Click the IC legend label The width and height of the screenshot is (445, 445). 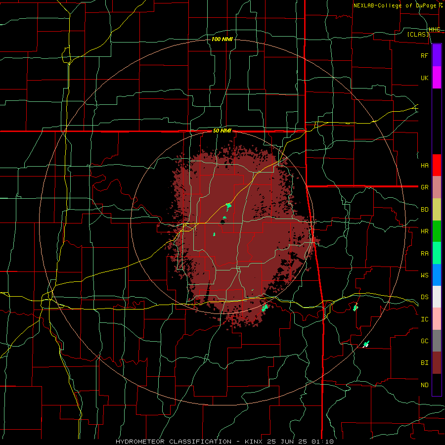[425, 319]
